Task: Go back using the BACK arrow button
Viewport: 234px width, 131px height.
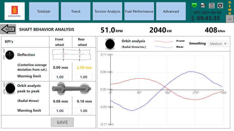Action: click(x=8, y=29)
